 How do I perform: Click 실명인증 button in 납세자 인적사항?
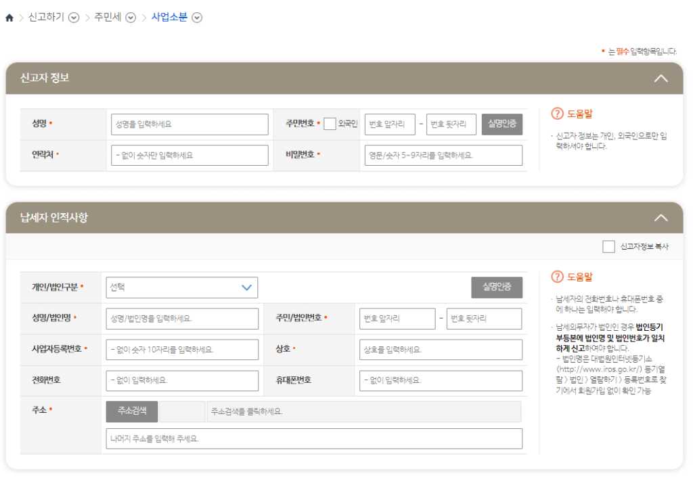[x=497, y=288]
